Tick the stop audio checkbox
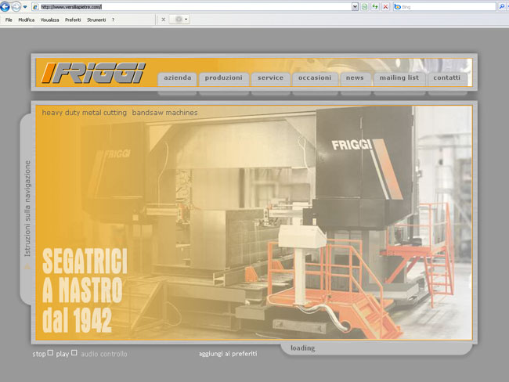 pos(50,352)
